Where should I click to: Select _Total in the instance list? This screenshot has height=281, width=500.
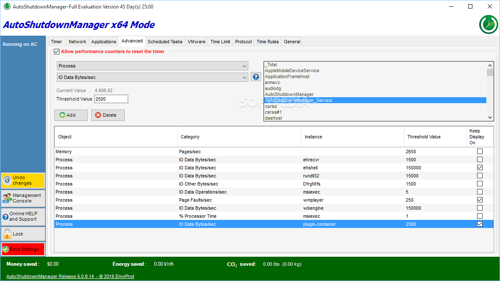coord(375,65)
